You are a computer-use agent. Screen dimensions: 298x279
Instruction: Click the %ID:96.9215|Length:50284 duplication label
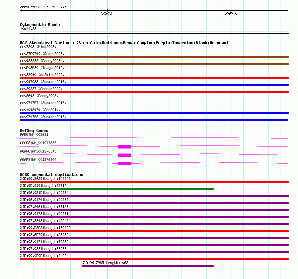(x=44, y=193)
